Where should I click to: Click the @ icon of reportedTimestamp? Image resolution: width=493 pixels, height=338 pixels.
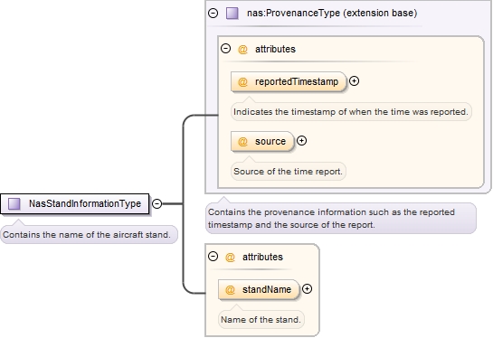(x=242, y=81)
